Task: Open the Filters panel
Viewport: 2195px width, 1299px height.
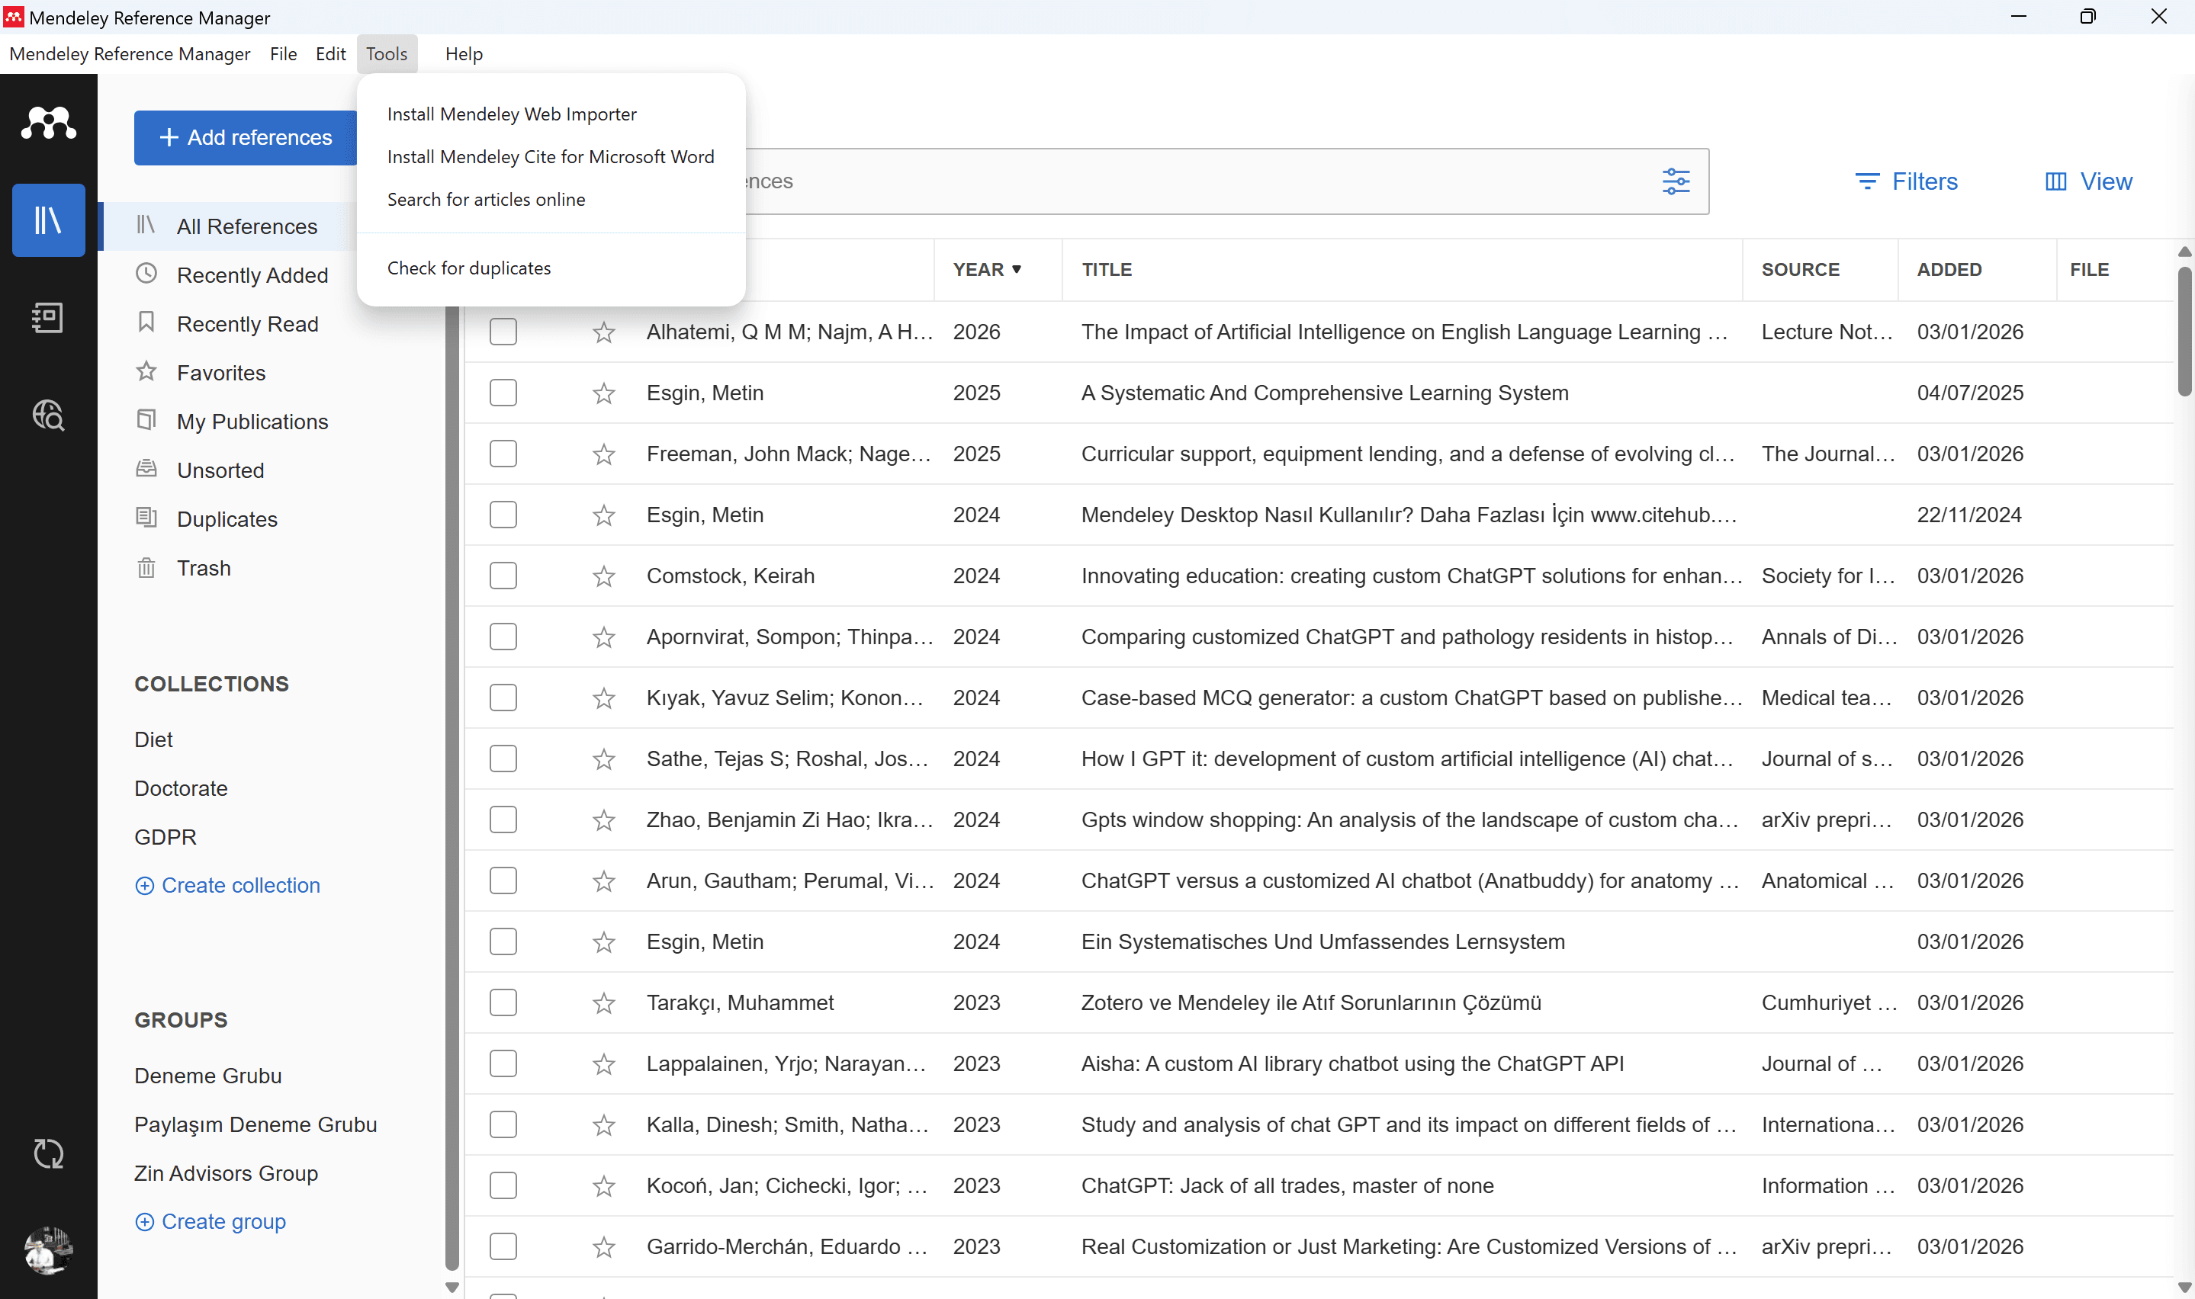Action: tap(1906, 181)
